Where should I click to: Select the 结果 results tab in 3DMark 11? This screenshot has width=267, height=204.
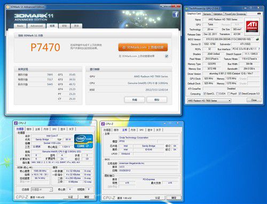(52, 26)
